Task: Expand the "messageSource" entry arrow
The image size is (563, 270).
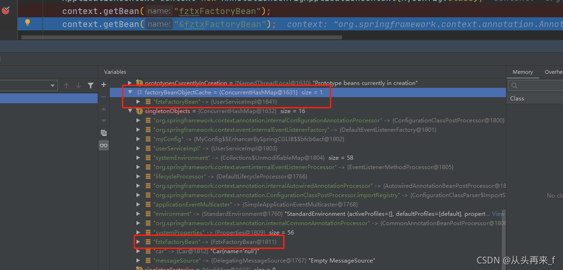Action: pyautogui.click(x=138, y=261)
